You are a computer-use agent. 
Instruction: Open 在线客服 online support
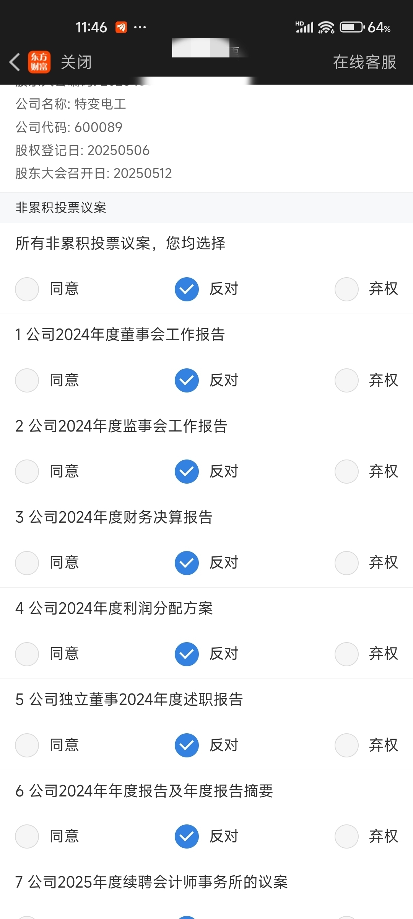click(x=364, y=62)
